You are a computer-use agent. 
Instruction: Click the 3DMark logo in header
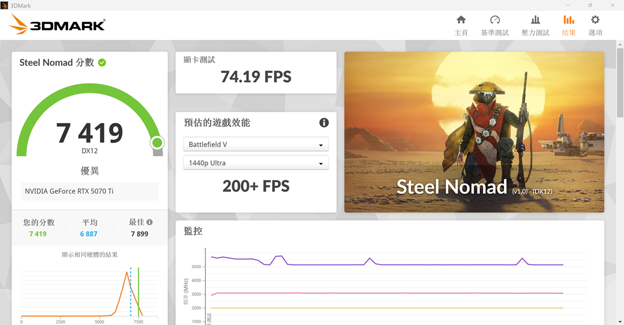57,24
